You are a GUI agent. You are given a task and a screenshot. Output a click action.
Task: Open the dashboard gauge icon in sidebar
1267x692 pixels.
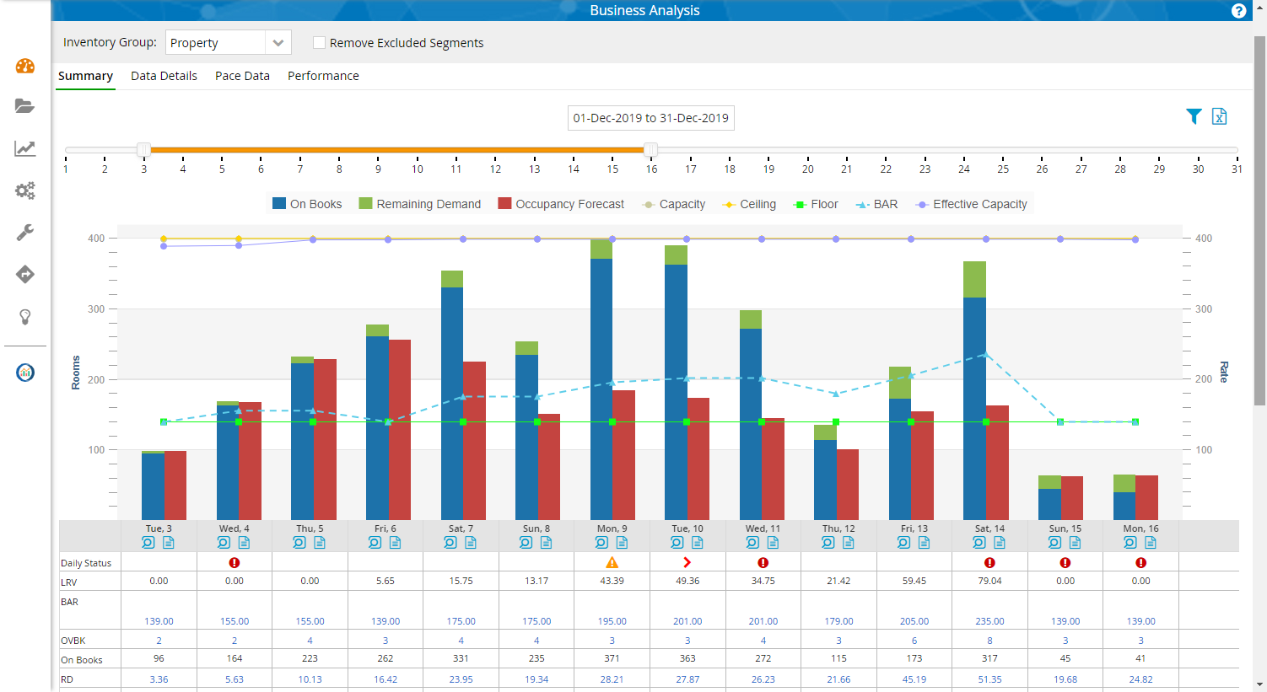(25, 66)
